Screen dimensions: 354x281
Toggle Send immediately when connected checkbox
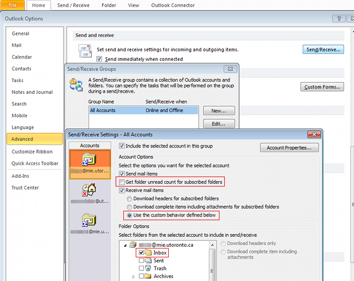pyautogui.click(x=99, y=59)
